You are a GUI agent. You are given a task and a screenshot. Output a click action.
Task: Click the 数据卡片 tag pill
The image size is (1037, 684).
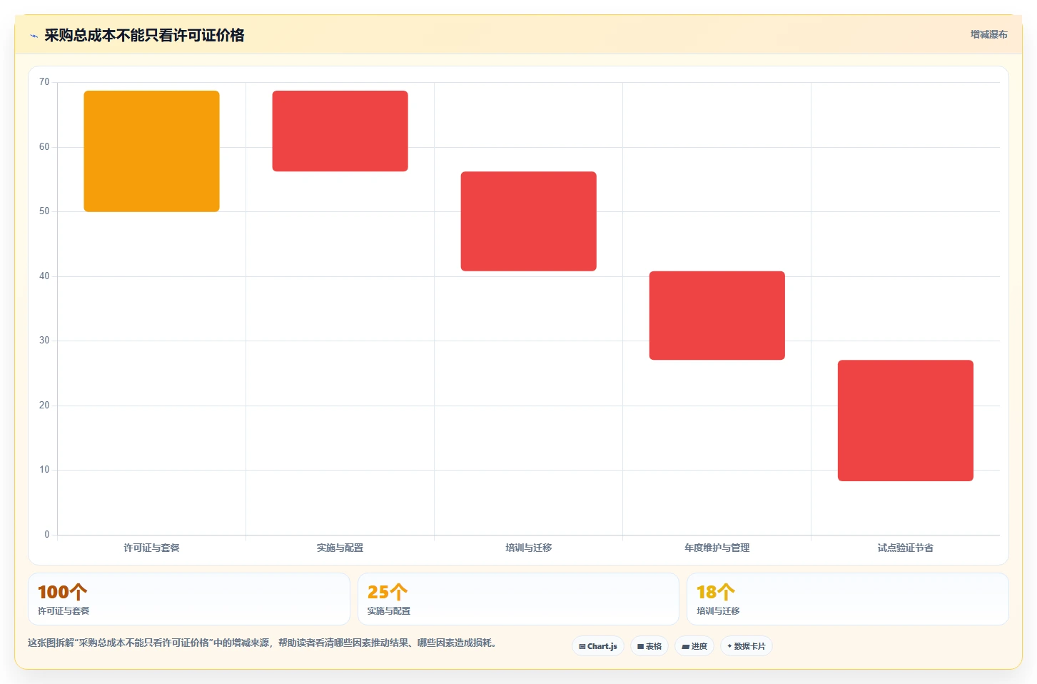coord(747,646)
